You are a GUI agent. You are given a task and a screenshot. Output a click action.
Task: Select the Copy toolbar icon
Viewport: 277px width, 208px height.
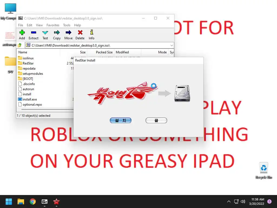coord(57,35)
